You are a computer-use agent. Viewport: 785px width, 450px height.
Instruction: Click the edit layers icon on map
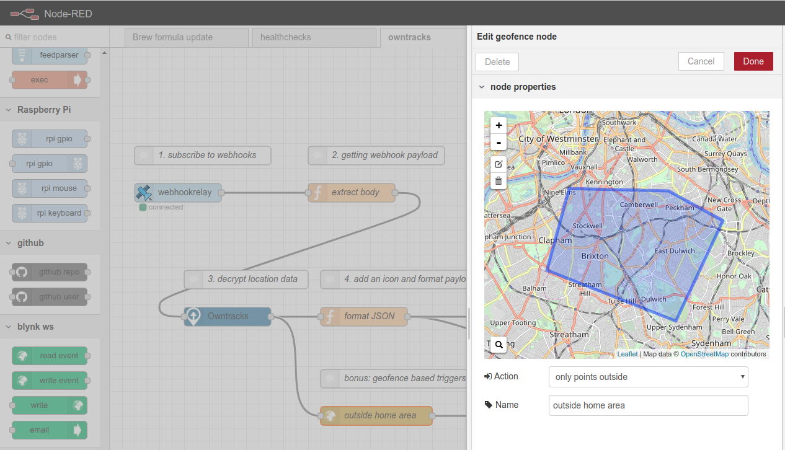(499, 164)
